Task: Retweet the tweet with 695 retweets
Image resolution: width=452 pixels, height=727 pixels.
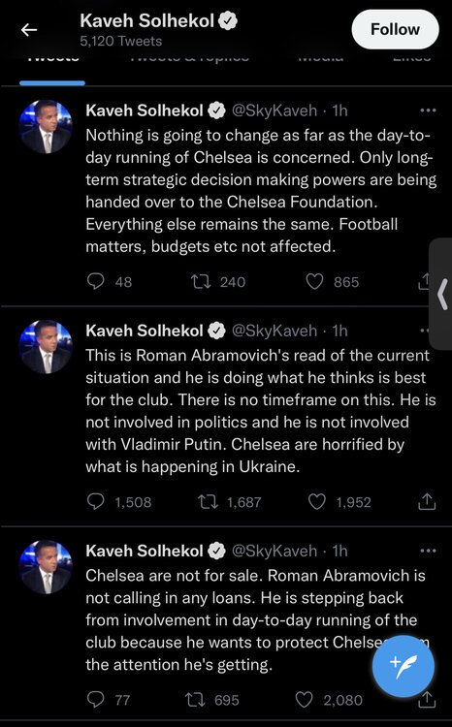Action: coord(195,700)
